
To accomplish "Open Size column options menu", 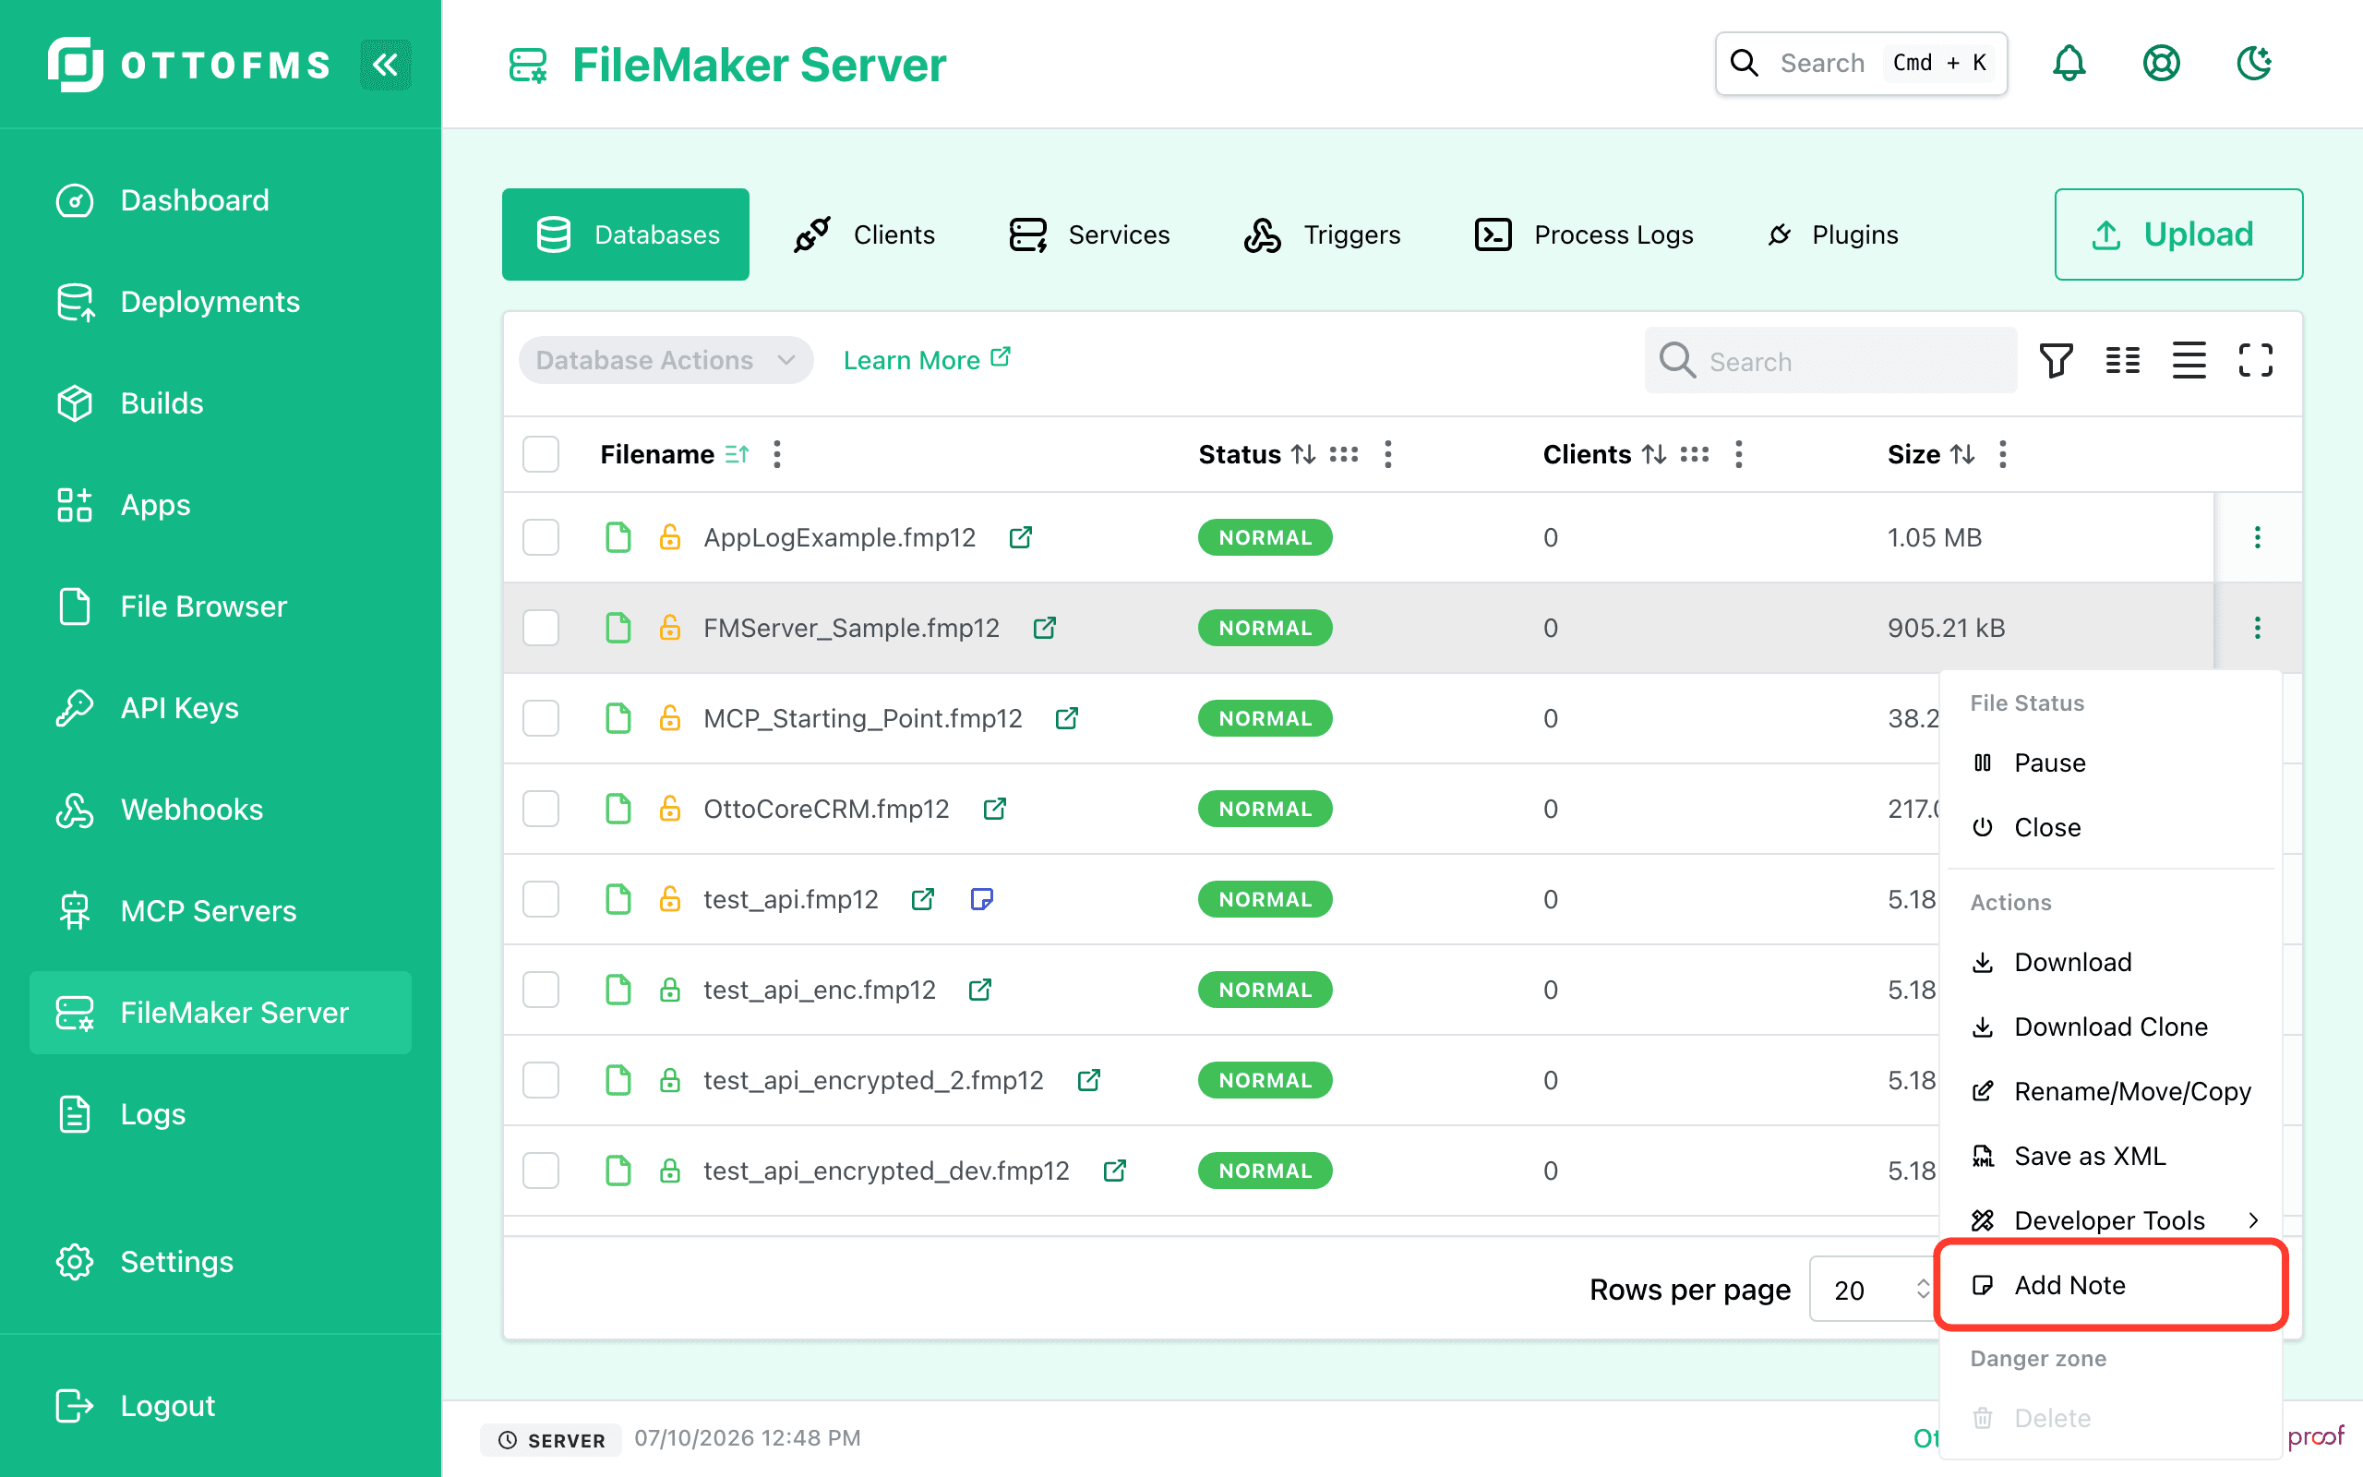I will click(2003, 454).
